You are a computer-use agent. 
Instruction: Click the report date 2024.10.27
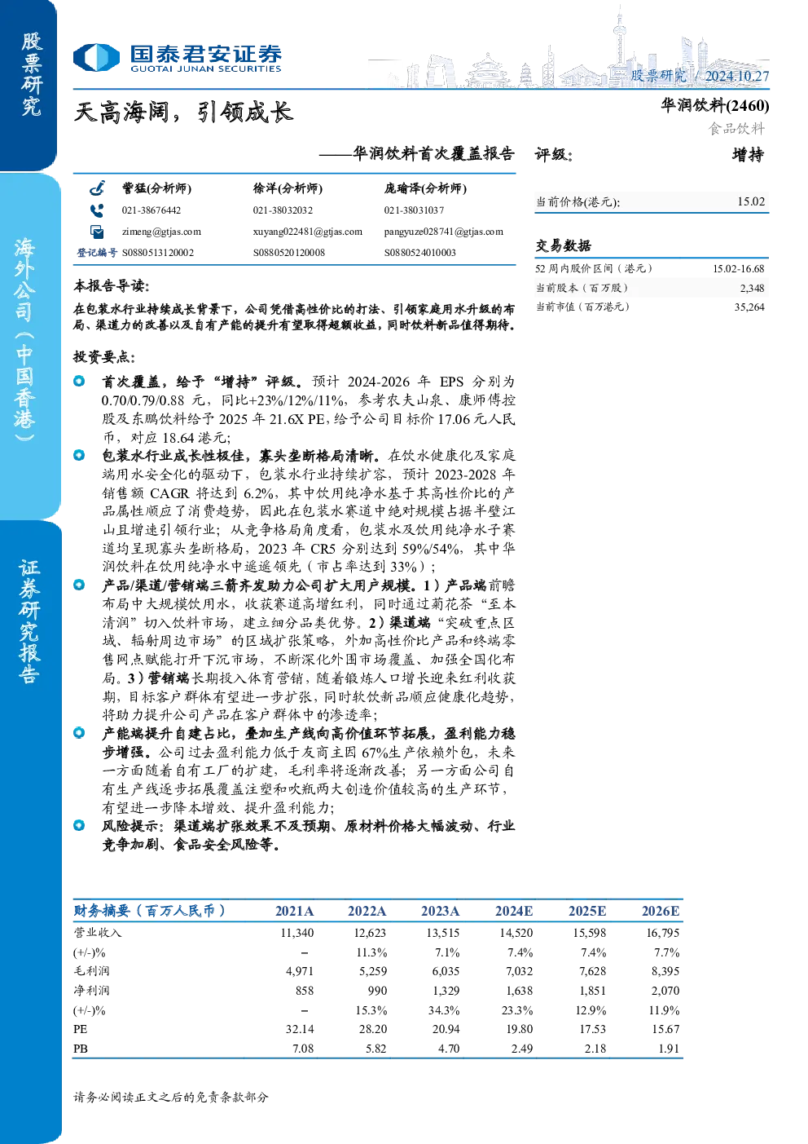736,76
